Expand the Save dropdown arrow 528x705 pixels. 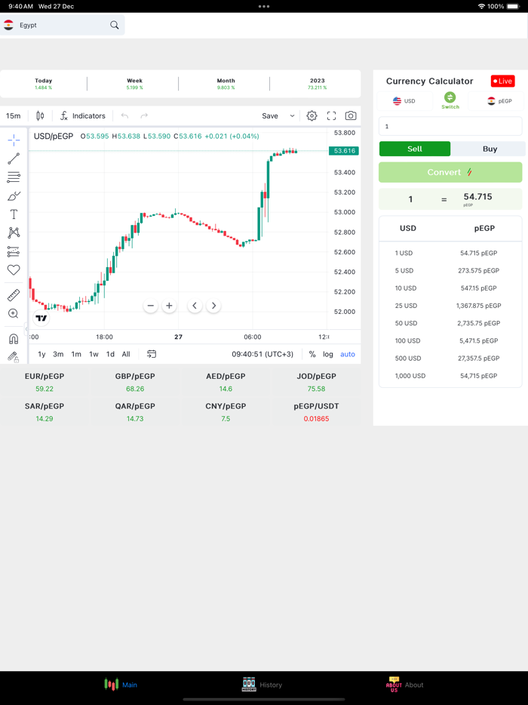(292, 116)
